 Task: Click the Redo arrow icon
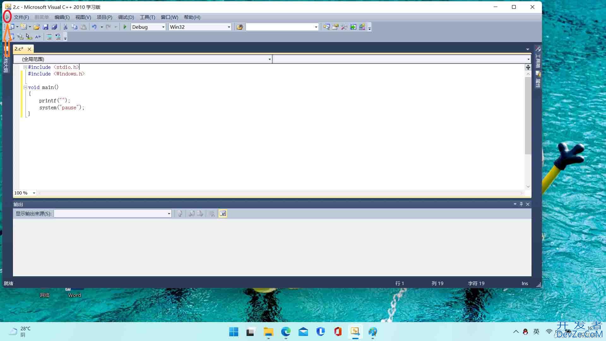pyautogui.click(x=108, y=27)
